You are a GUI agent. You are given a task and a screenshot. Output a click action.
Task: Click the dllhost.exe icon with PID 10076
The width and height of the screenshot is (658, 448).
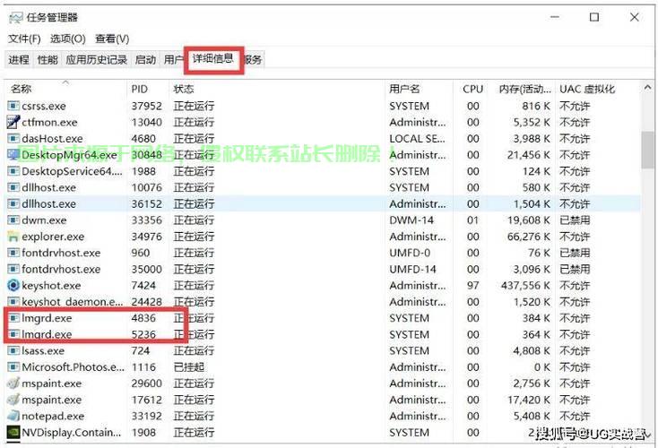(13, 187)
